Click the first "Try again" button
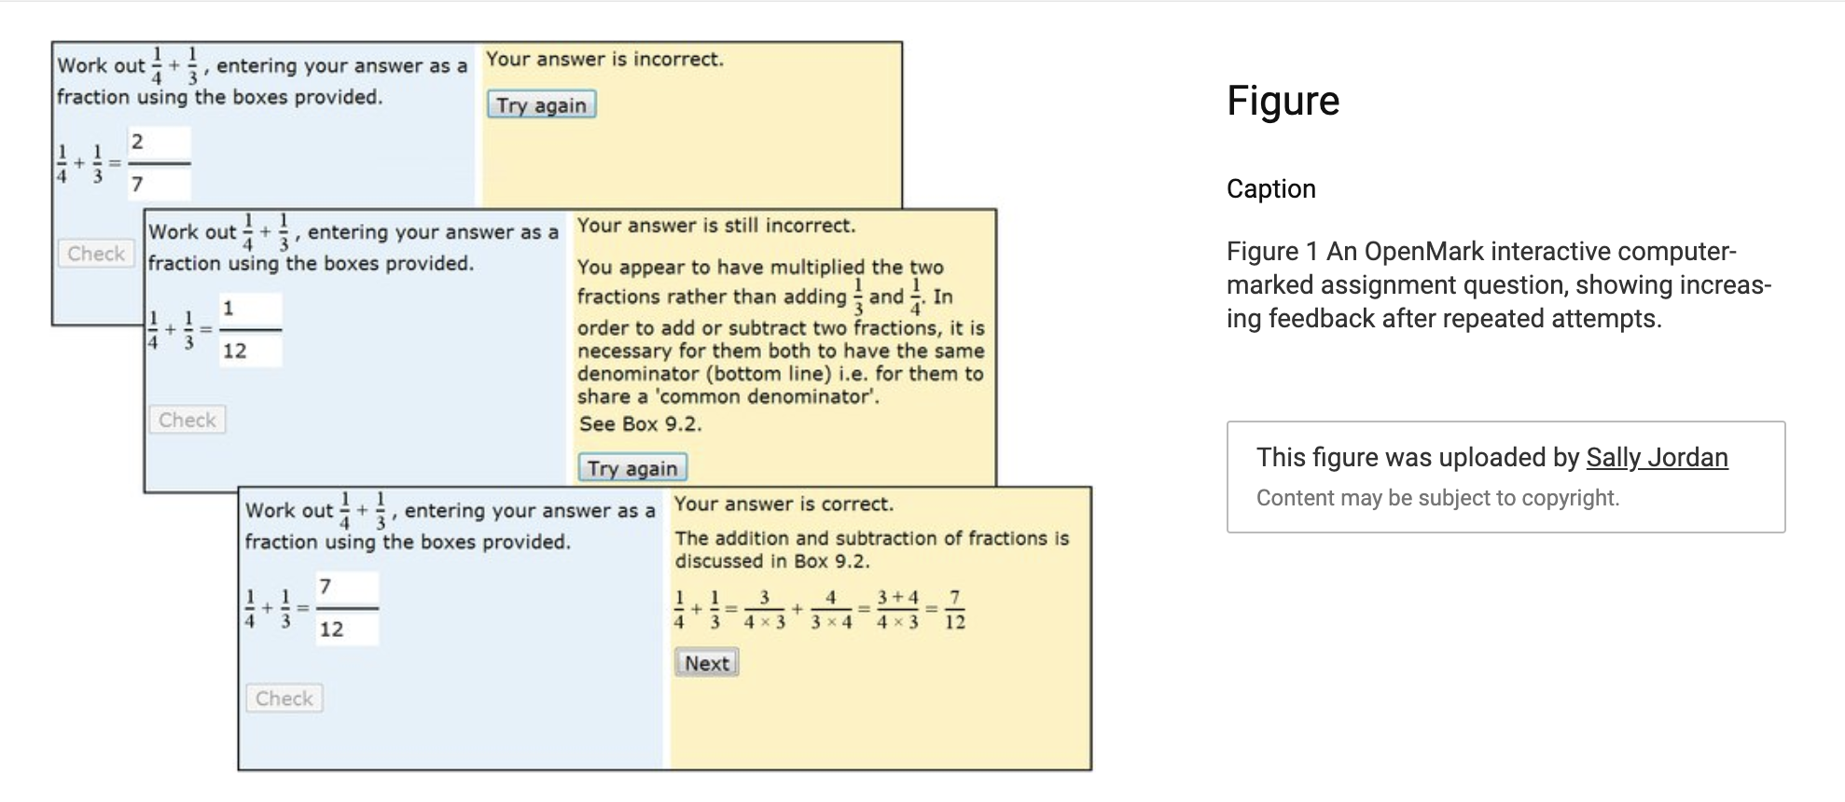The height and width of the screenshot is (802, 1845). point(541,105)
